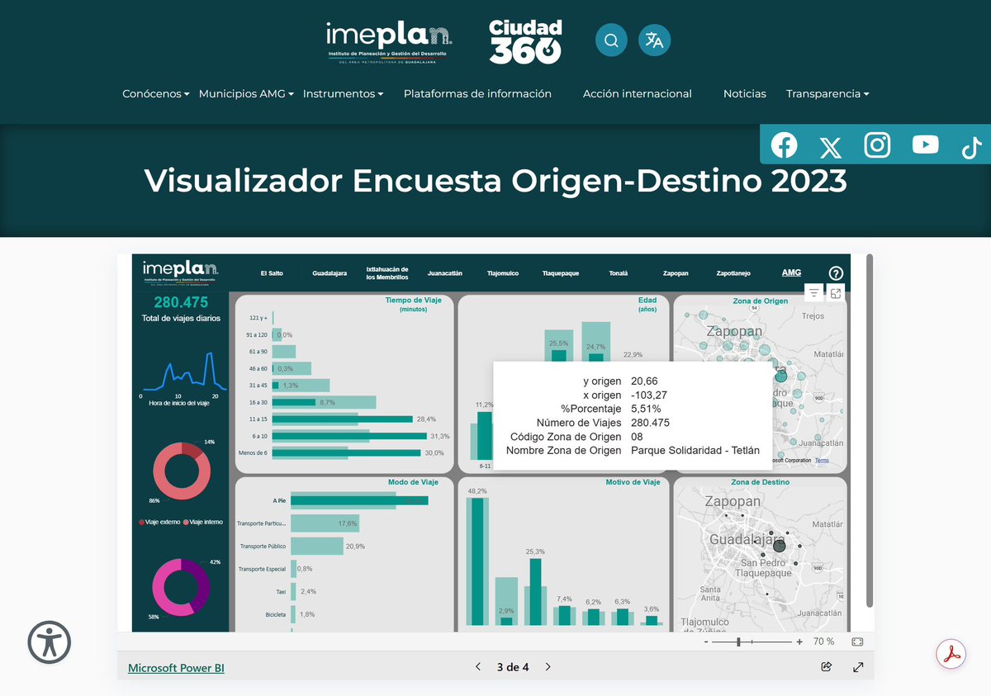Click Terms link on origin map

[x=822, y=461]
